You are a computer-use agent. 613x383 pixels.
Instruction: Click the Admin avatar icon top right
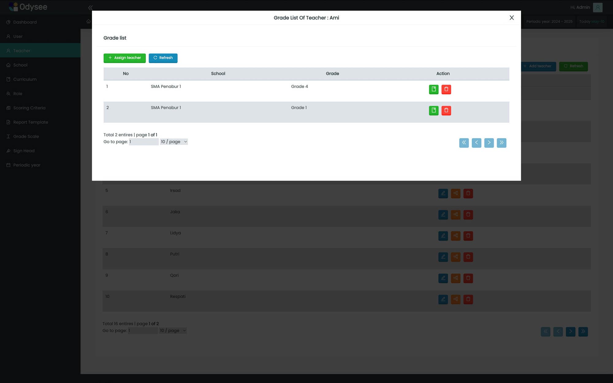pyautogui.click(x=597, y=7)
